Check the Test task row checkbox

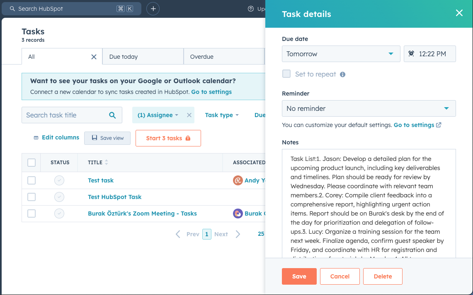(32, 180)
